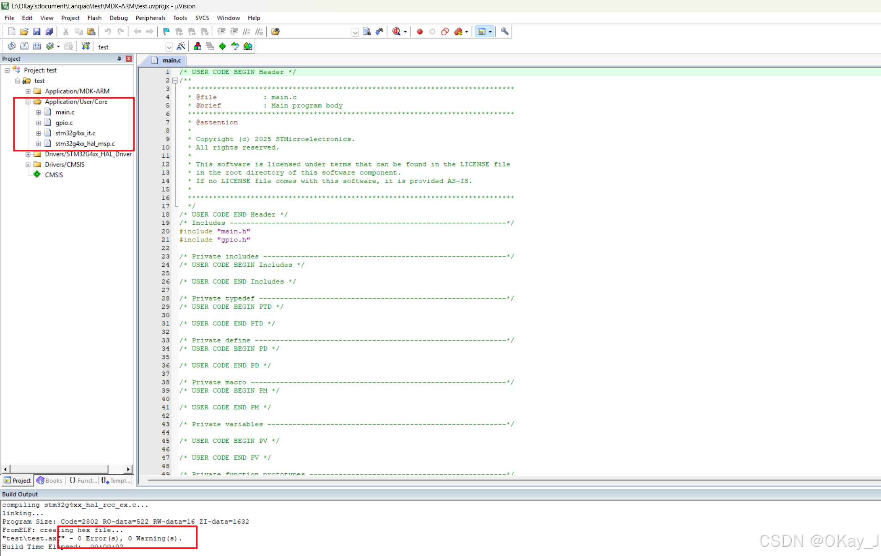This screenshot has height=556, width=881.
Task: Click the Save All toolbar icon
Action: [49, 31]
